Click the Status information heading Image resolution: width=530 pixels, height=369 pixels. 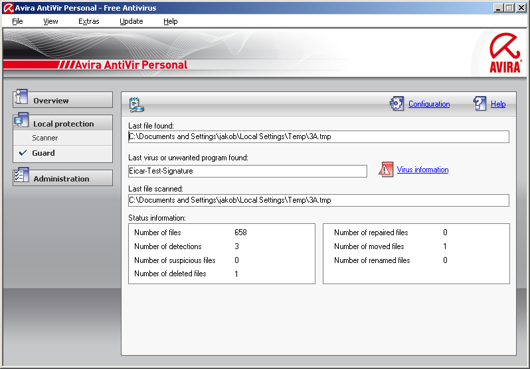(x=157, y=218)
